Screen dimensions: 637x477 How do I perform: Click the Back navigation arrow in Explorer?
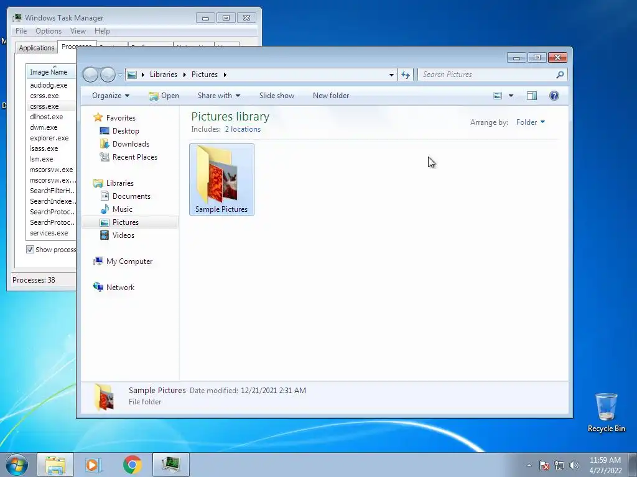click(91, 75)
